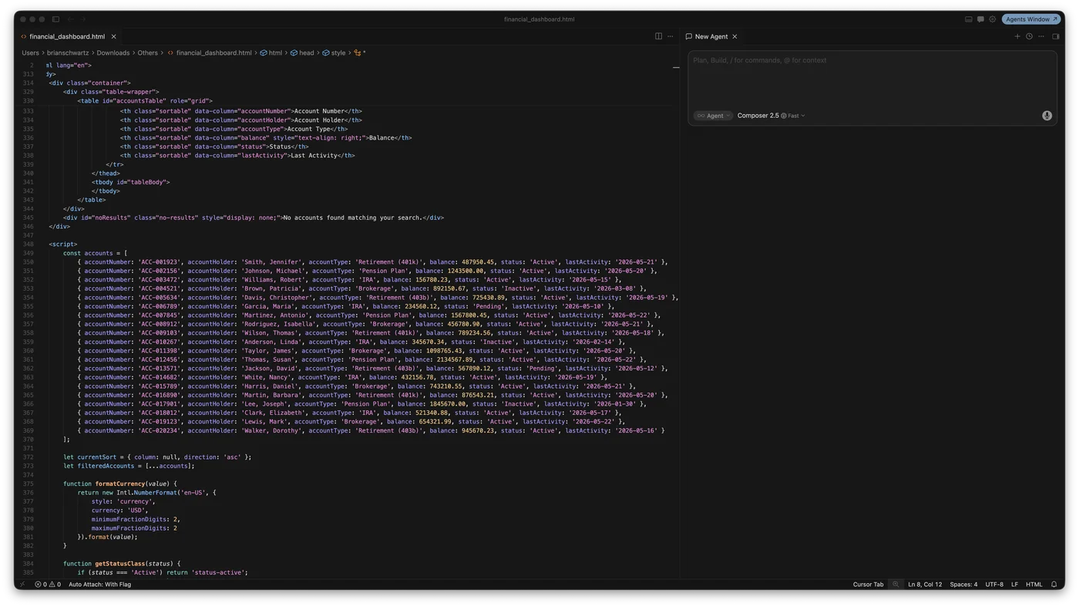The image size is (1079, 607).
Task: Start a new agent chat with plus icon
Action: pyautogui.click(x=1017, y=36)
